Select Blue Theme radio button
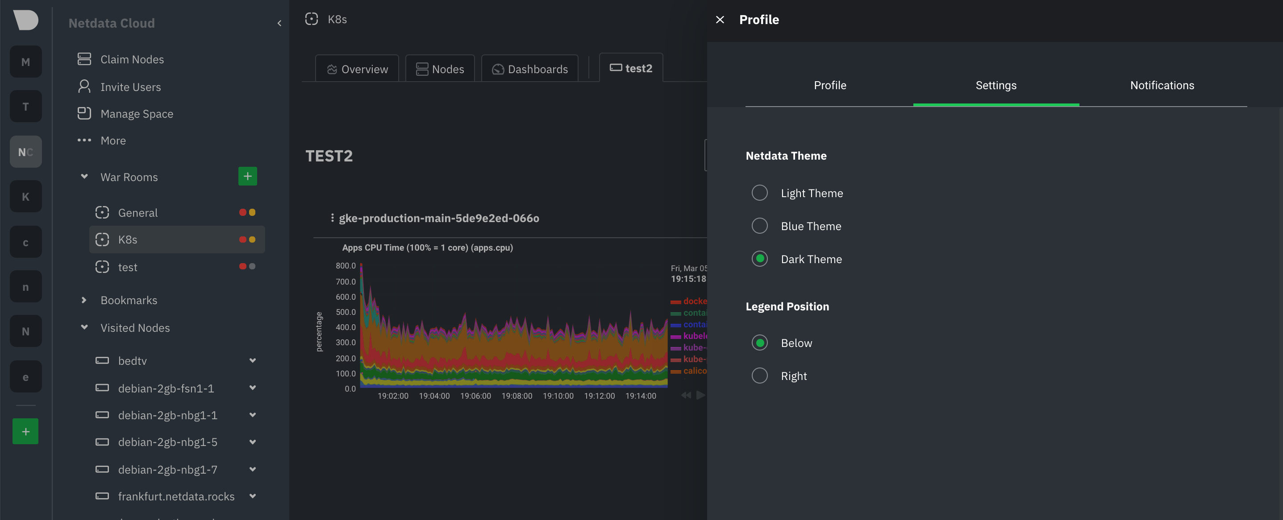This screenshot has height=520, width=1283. coord(759,226)
